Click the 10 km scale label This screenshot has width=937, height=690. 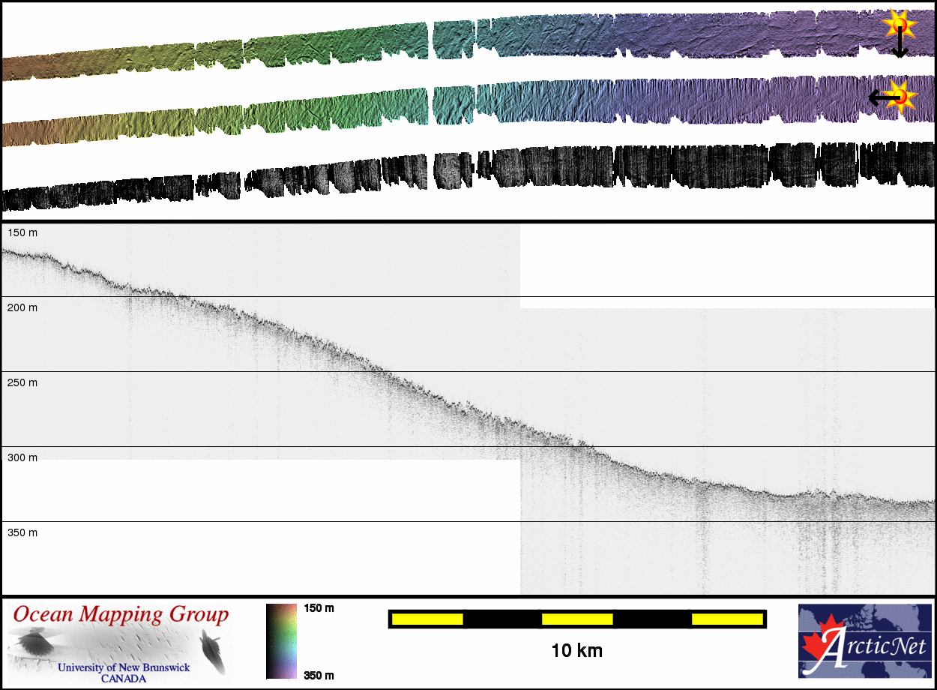[x=576, y=650]
